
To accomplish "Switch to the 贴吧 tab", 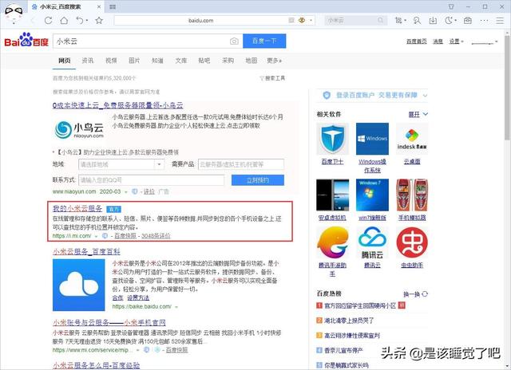I will [x=204, y=61].
